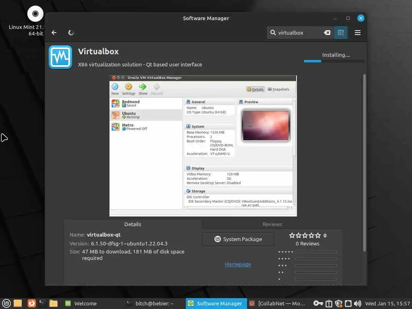
Task: Open the Linux Mint 21 disc desktop icon
Action: [x=35, y=14]
